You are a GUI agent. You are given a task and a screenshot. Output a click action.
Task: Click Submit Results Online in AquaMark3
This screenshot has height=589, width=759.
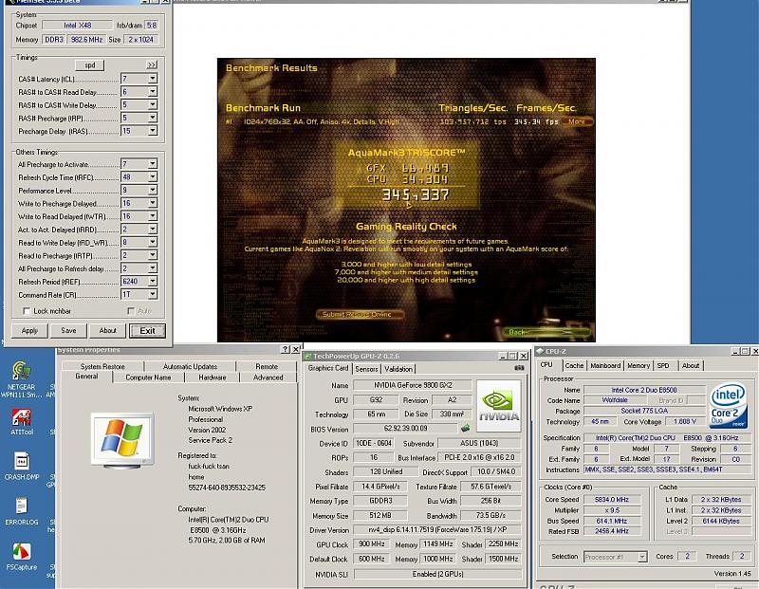click(359, 315)
